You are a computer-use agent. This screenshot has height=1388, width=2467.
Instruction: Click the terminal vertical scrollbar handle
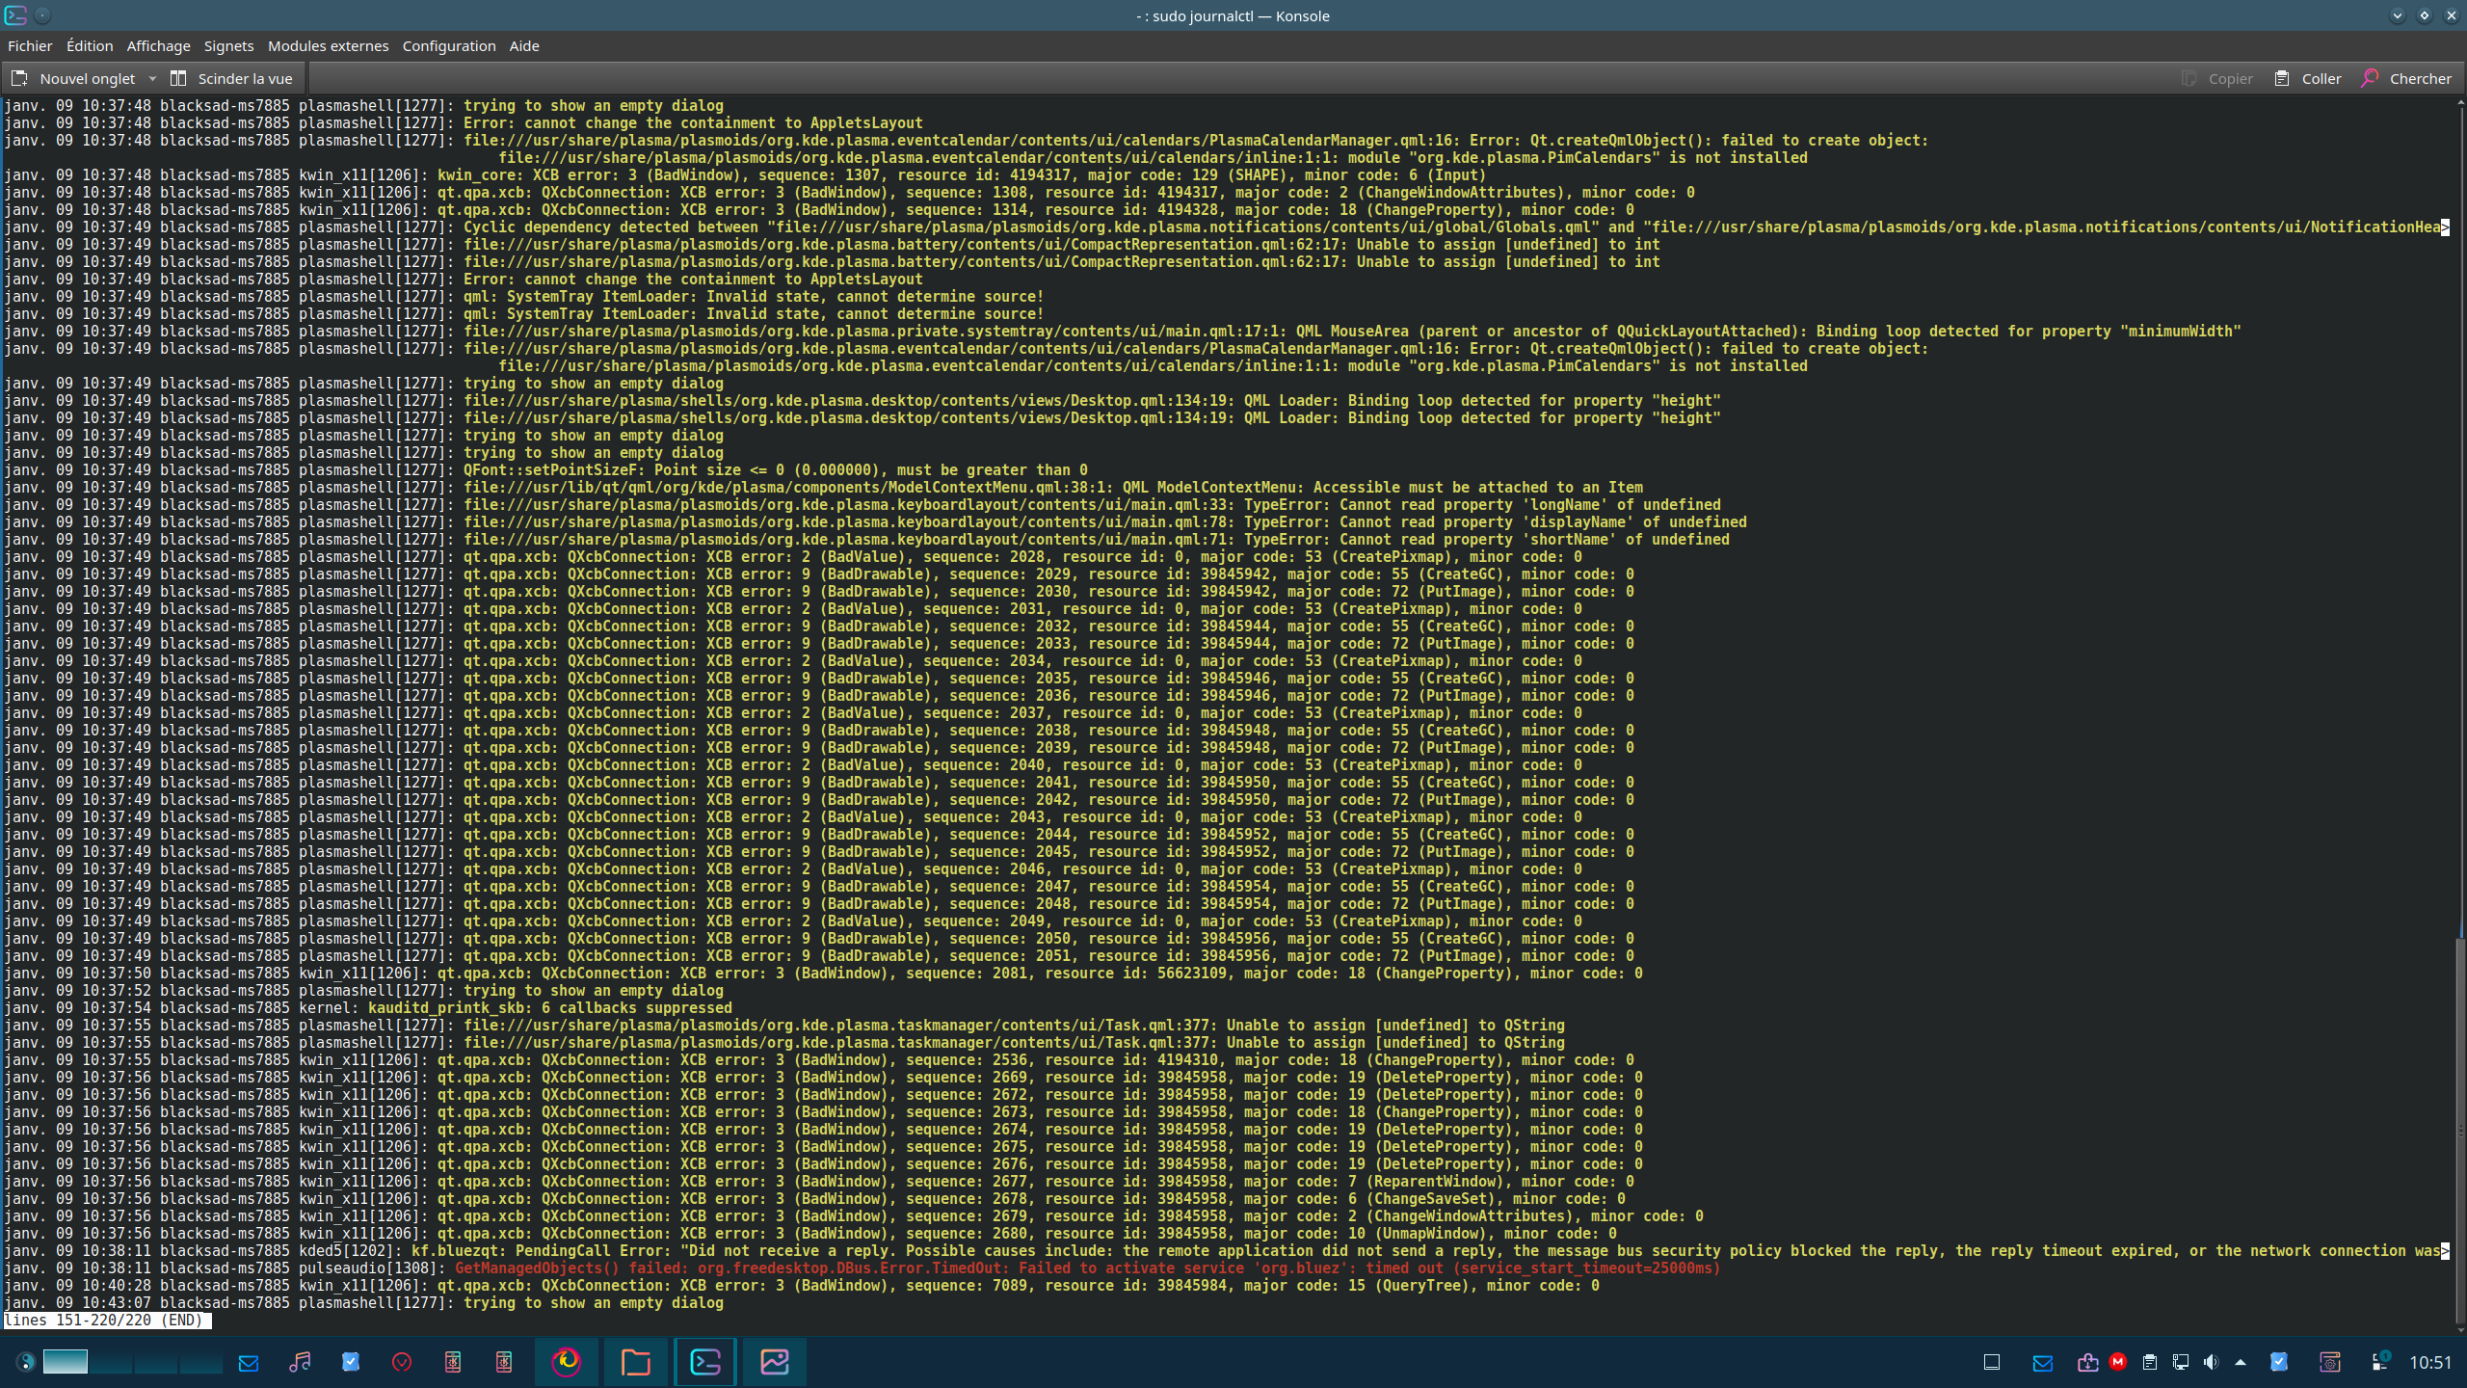pos(2461,1133)
